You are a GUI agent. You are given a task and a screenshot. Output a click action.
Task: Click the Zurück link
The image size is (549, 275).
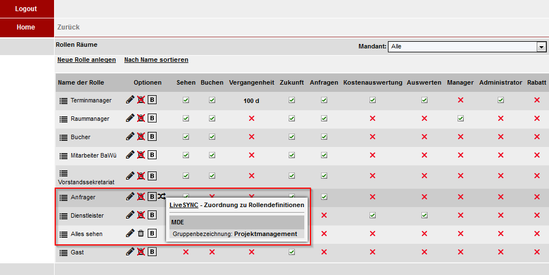pyautogui.click(x=68, y=27)
